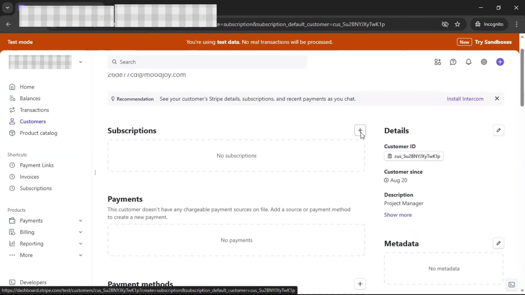This screenshot has height=295, width=525.
Task: Dismiss the Intercom recommendation banner
Action: click(x=497, y=99)
